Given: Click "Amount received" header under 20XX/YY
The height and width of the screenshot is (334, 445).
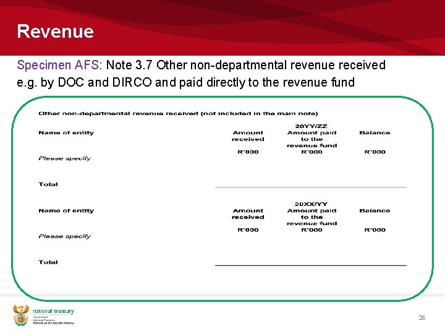Looking at the screenshot, I should pos(248,214).
